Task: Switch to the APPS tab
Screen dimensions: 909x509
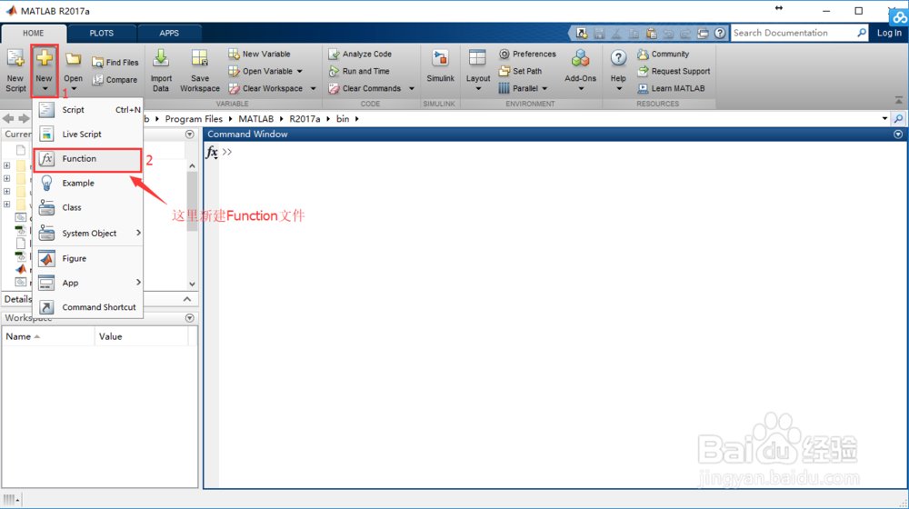Action: [169, 33]
